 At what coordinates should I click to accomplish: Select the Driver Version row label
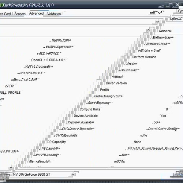(x=116, y=83)
